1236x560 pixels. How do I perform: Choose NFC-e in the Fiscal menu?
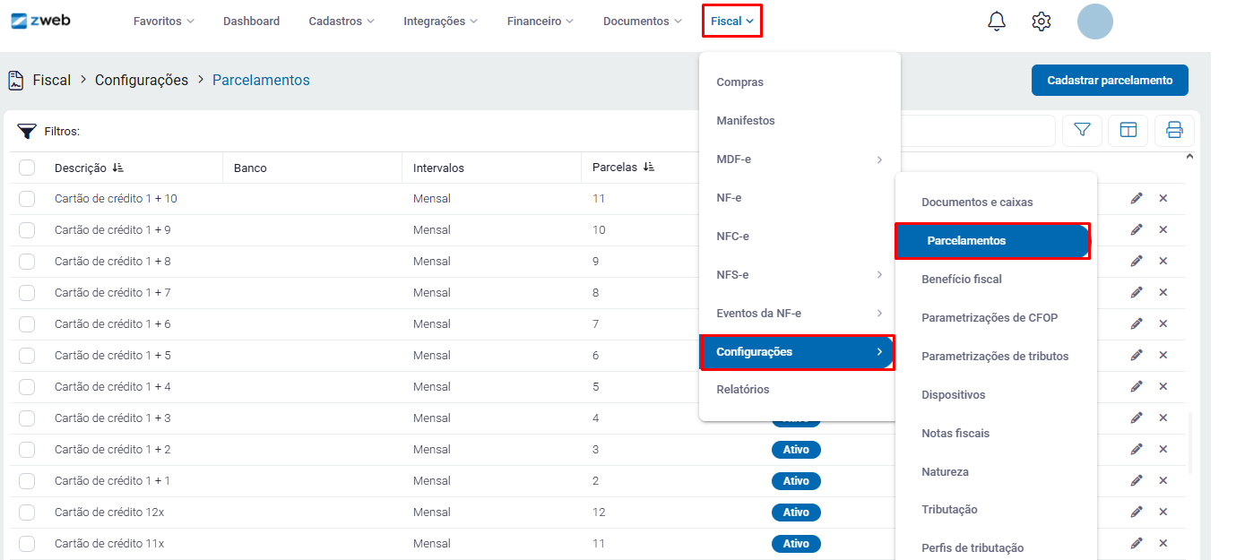click(x=732, y=237)
